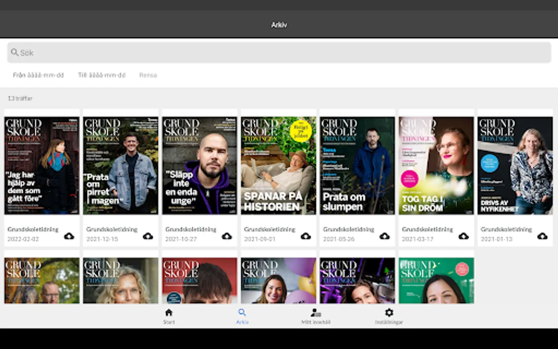
Task: Select the date text 2021-05-26
Action: pyautogui.click(x=339, y=239)
